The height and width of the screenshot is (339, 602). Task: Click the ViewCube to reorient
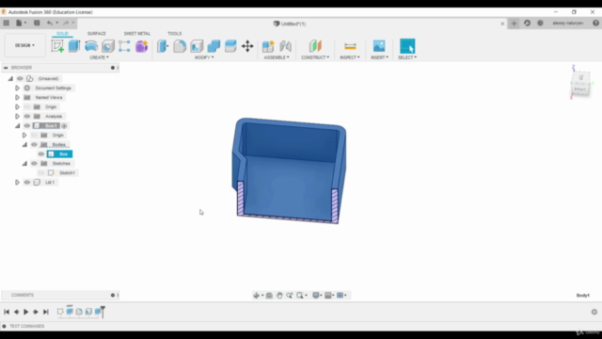(x=580, y=84)
